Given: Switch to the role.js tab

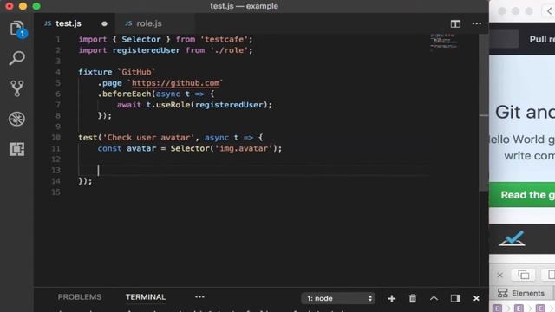Looking at the screenshot, I should click(149, 23).
